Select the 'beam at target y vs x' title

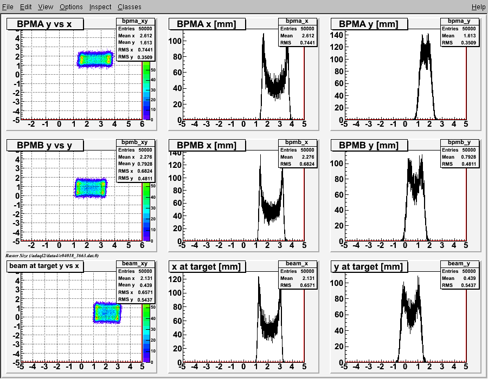(x=45, y=266)
